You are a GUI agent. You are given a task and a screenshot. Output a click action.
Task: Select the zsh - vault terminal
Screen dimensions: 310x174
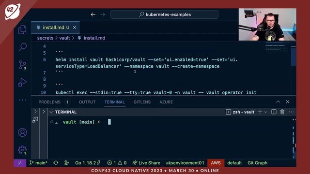[240, 112]
